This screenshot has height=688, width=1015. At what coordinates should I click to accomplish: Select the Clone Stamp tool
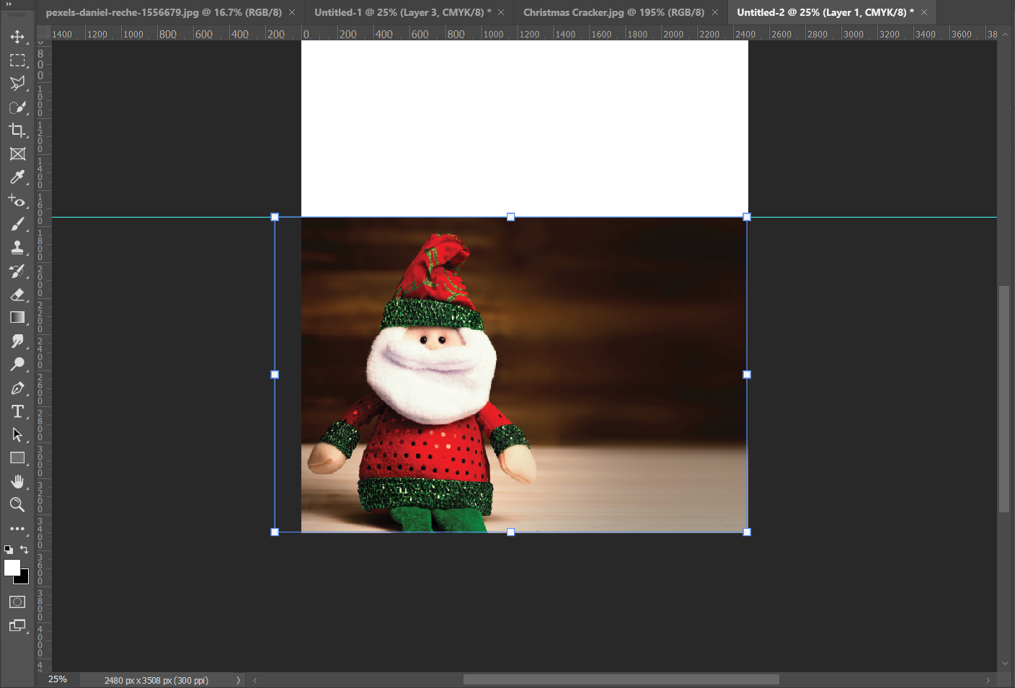pyautogui.click(x=17, y=248)
